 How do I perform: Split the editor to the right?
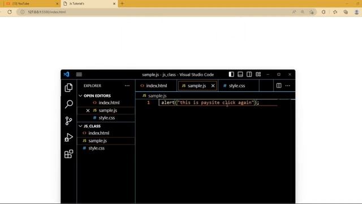click(279, 86)
